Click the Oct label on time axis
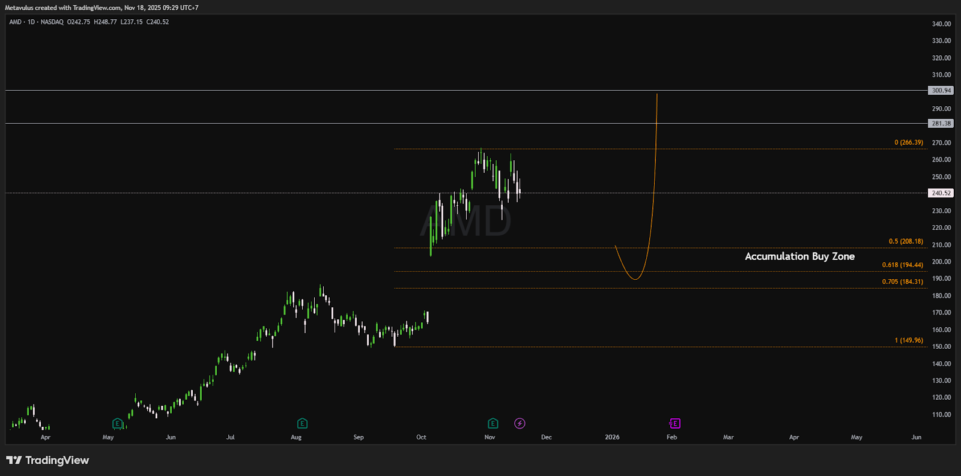 coord(421,438)
